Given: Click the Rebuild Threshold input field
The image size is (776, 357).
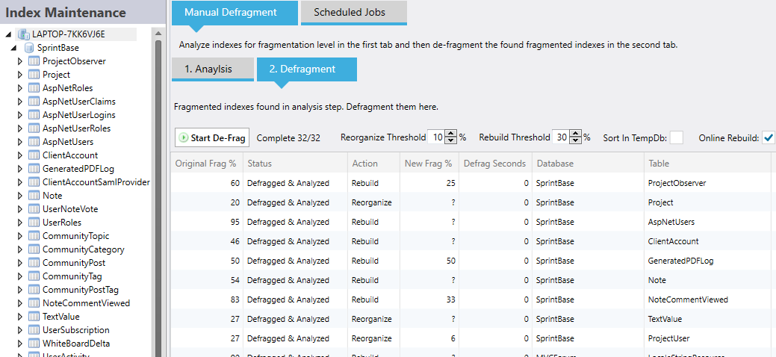Looking at the screenshot, I should tap(561, 137).
